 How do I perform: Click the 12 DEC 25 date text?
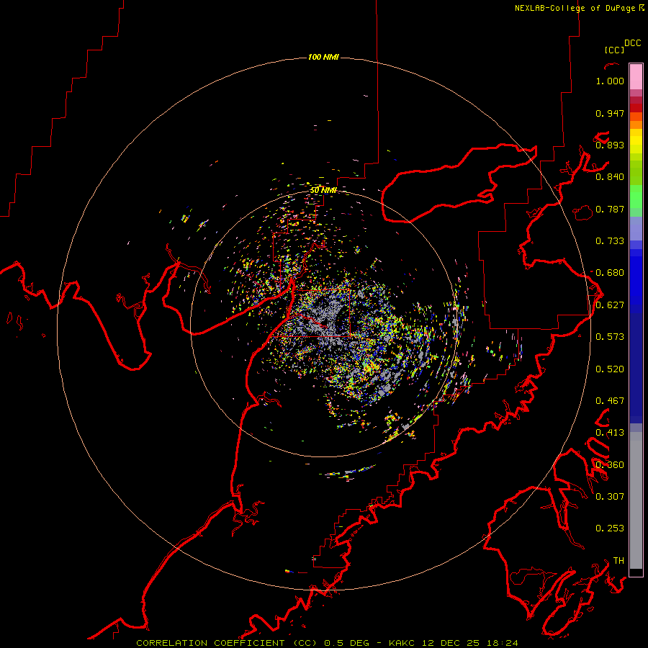point(451,643)
